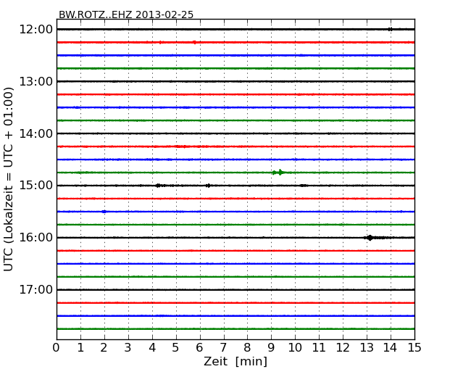Click x-axis tick label 14

click(x=390, y=348)
